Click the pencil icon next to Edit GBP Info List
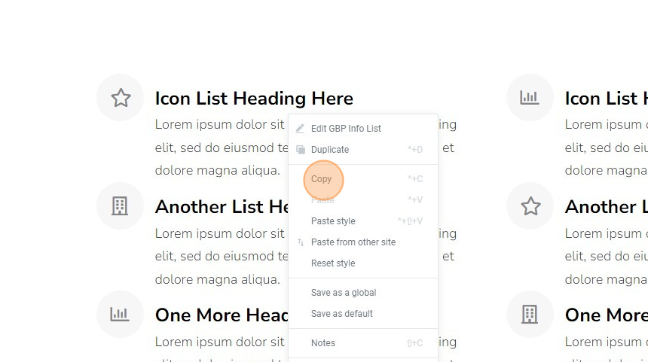 tap(300, 129)
